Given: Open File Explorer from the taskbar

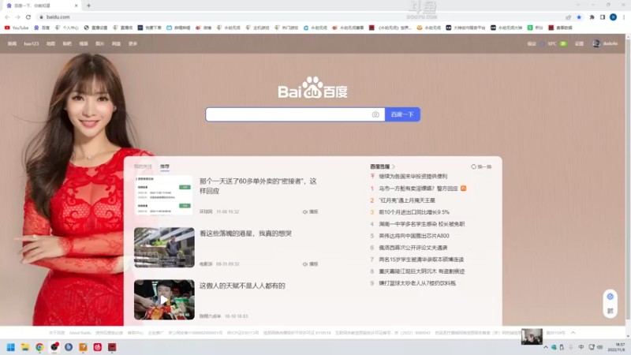Looking at the screenshot, I should [25, 347].
